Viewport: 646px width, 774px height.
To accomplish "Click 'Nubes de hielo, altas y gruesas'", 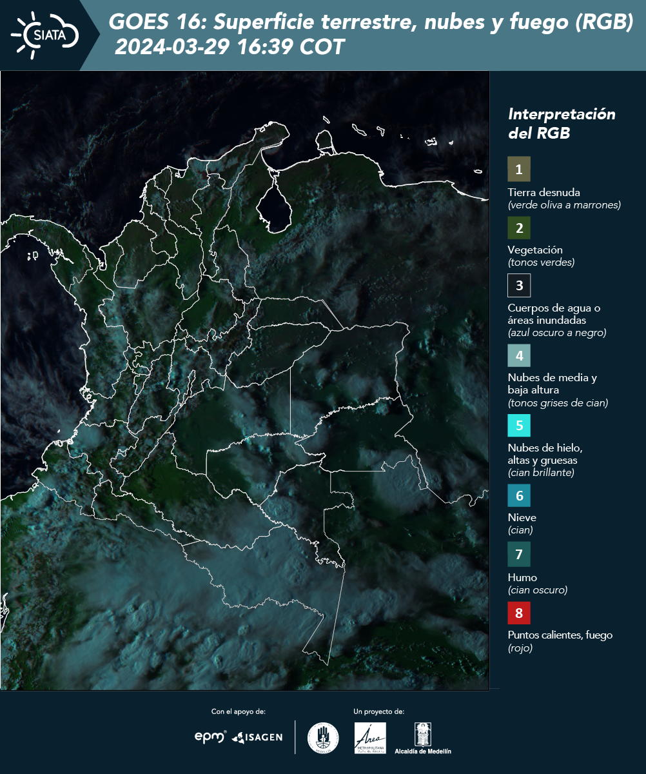I will click(x=545, y=454).
